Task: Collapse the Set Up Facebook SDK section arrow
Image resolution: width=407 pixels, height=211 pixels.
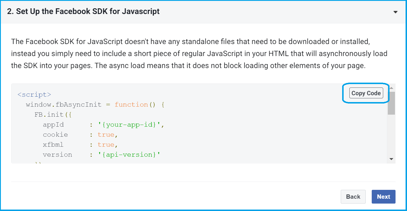Action: pyautogui.click(x=396, y=12)
